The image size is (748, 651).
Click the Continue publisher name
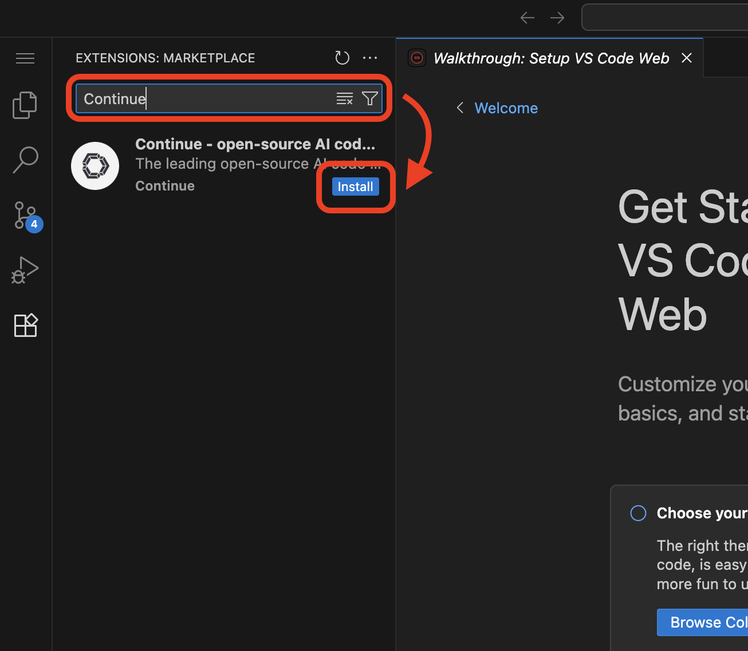click(x=165, y=186)
